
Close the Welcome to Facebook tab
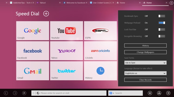pos(86,3)
